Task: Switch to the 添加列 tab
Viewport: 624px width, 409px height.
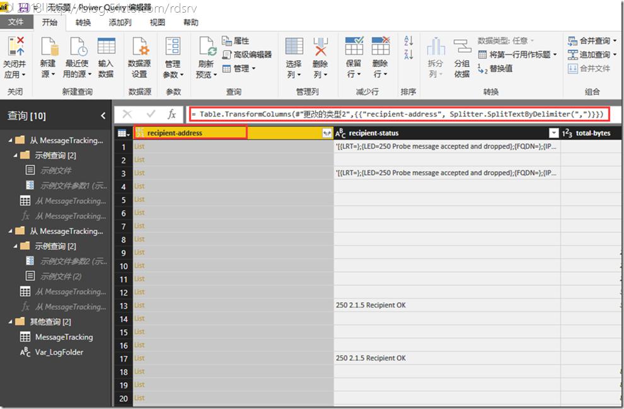Action: pos(120,23)
